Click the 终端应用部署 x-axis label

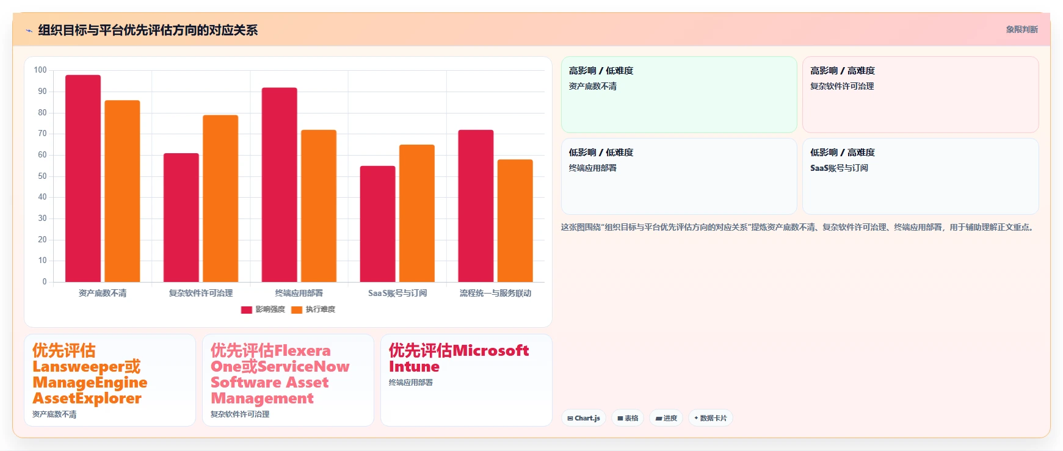pyautogui.click(x=299, y=293)
